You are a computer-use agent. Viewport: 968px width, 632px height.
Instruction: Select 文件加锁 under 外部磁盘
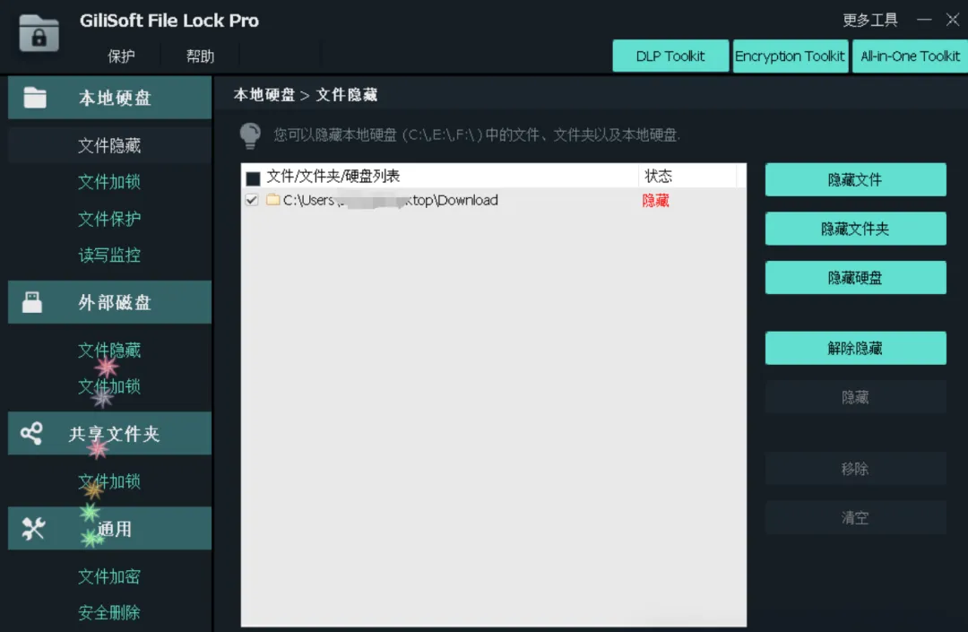coord(109,386)
